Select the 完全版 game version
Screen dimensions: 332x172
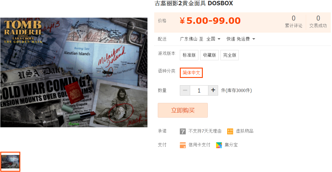(230, 55)
